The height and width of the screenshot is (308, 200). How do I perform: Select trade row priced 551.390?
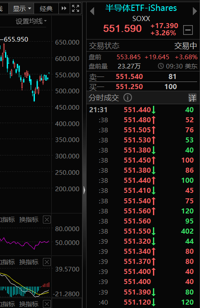[x=143, y=292]
